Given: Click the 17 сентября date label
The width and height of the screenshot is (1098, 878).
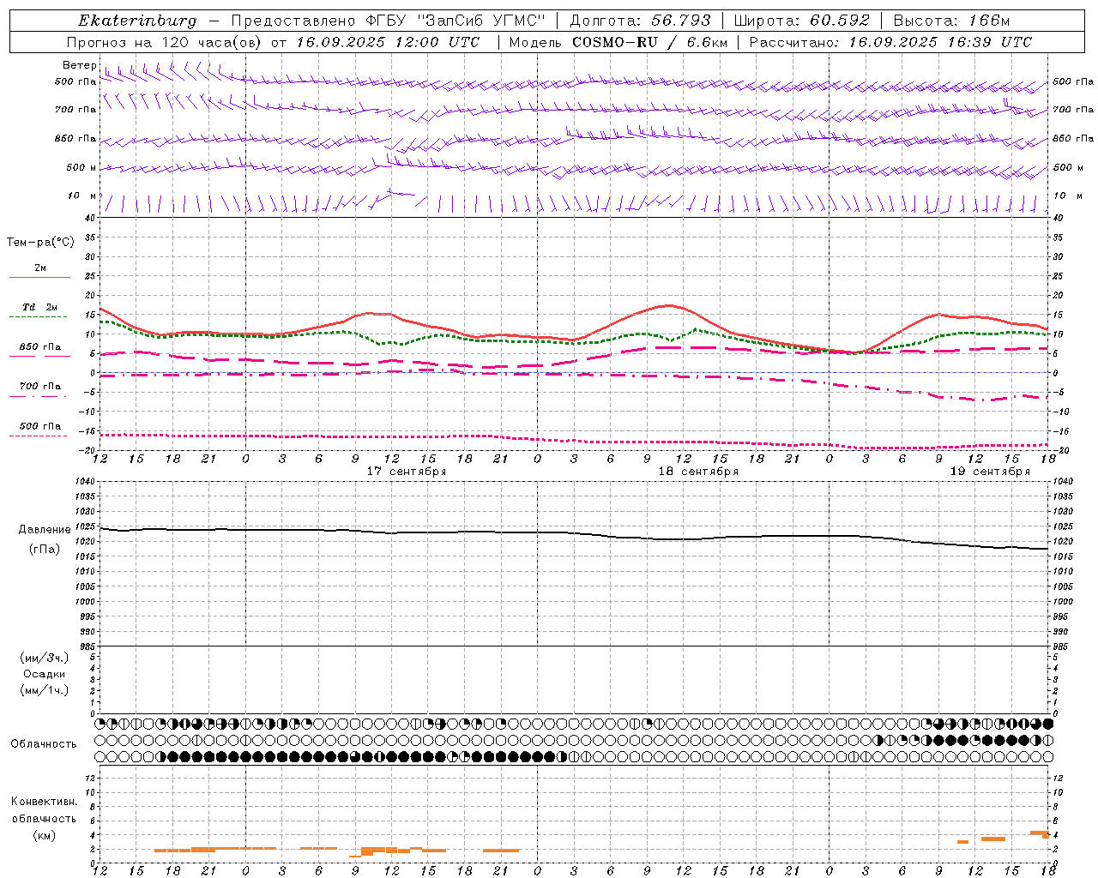Looking at the screenshot, I should coord(407,472).
